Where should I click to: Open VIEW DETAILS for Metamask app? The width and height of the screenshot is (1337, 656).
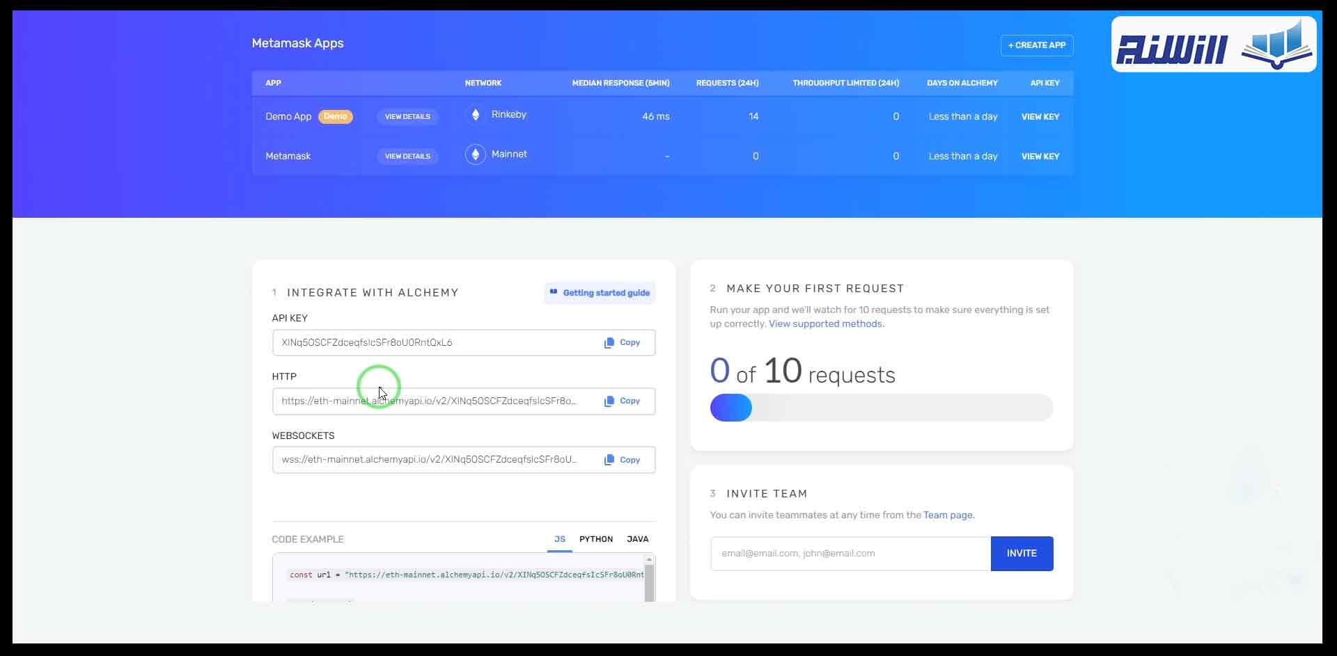click(407, 157)
